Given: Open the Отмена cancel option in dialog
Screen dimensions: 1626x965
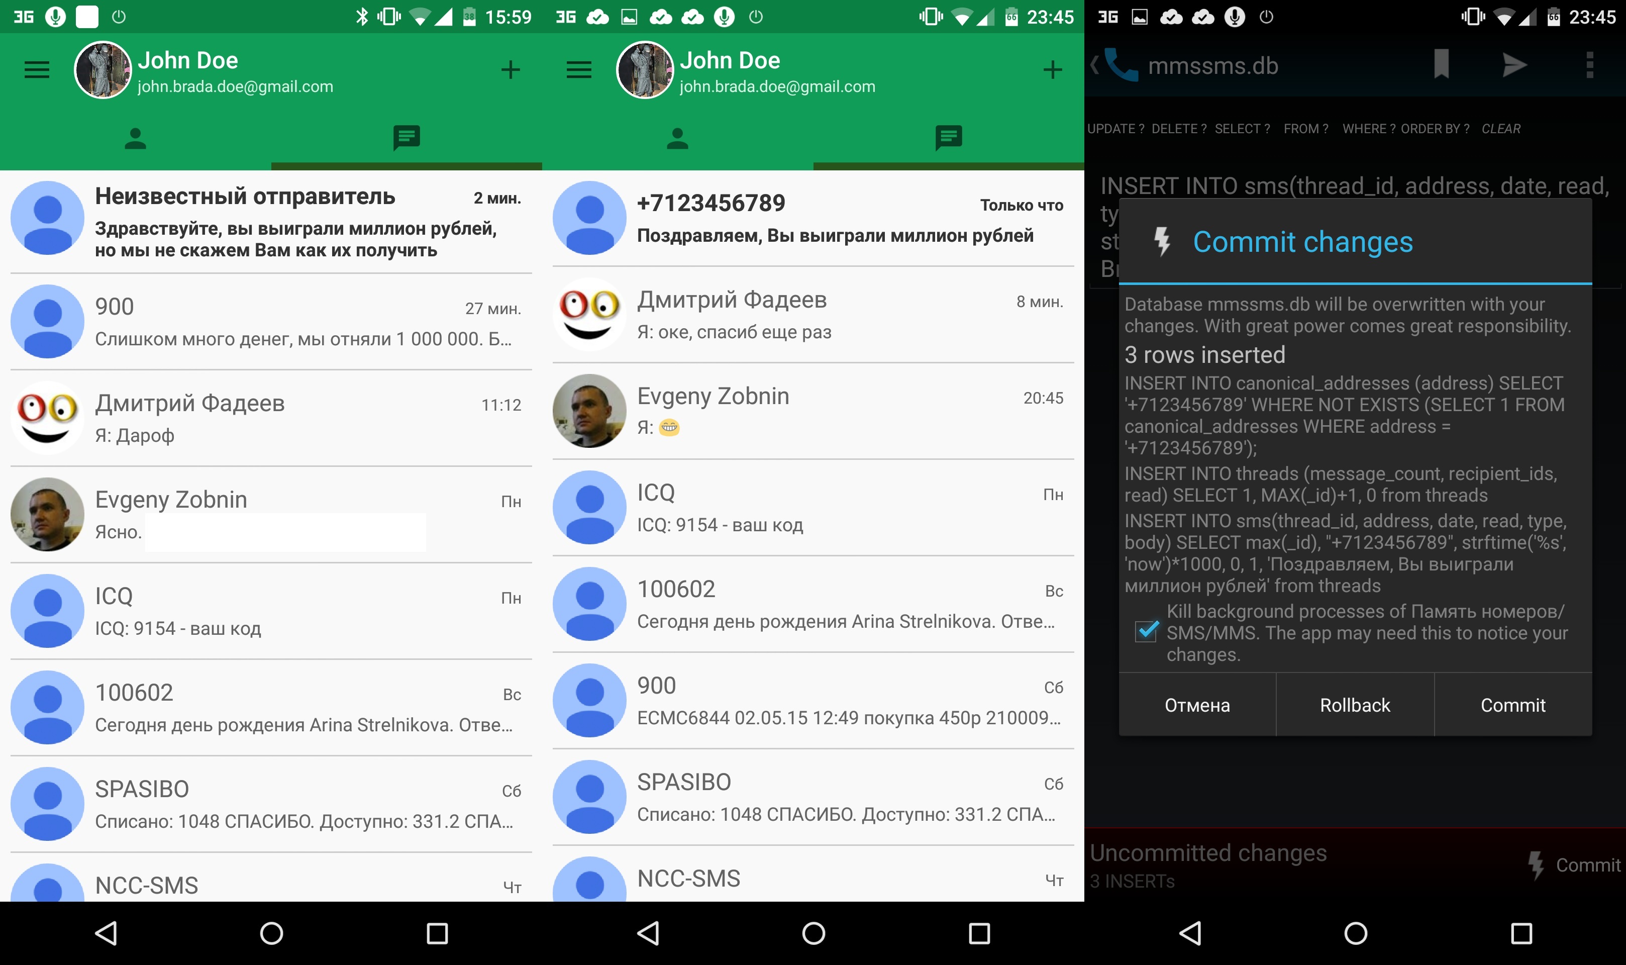Looking at the screenshot, I should [1198, 704].
